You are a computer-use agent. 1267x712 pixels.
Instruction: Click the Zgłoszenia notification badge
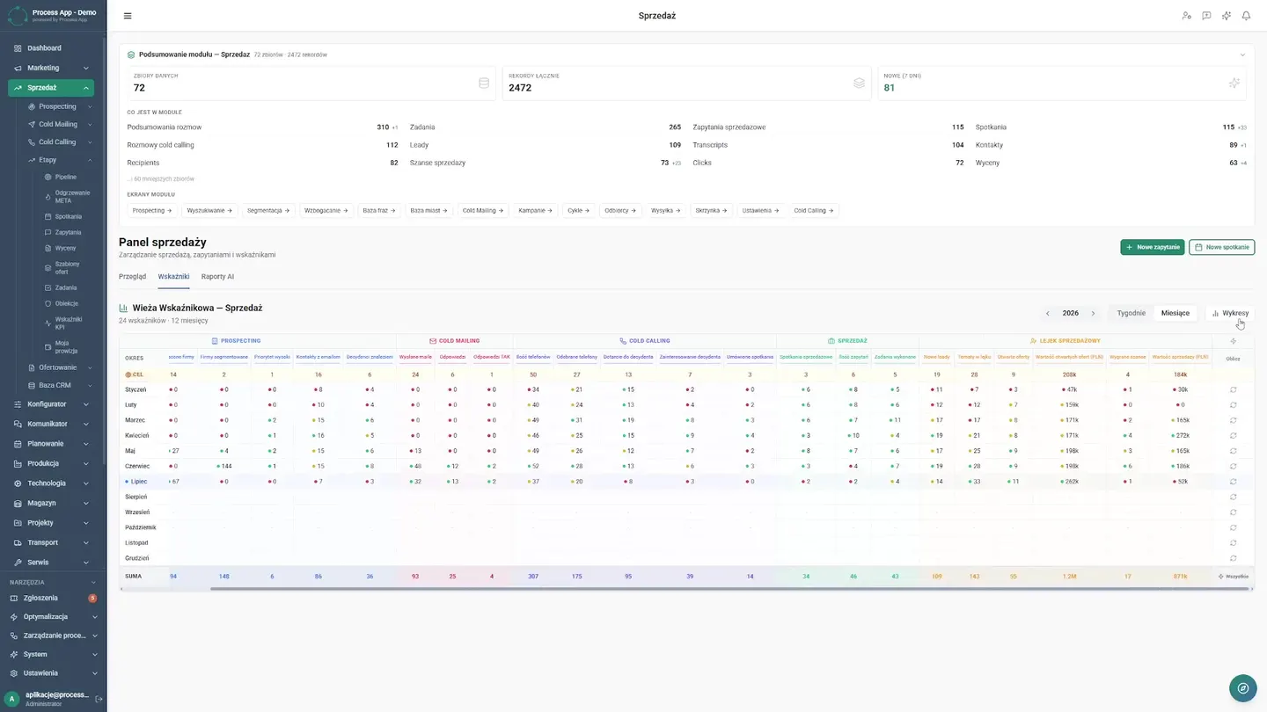[92, 598]
